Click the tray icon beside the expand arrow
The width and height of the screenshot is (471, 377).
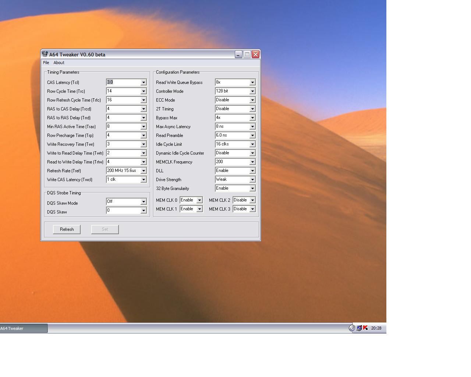click(x=359, y=328)
